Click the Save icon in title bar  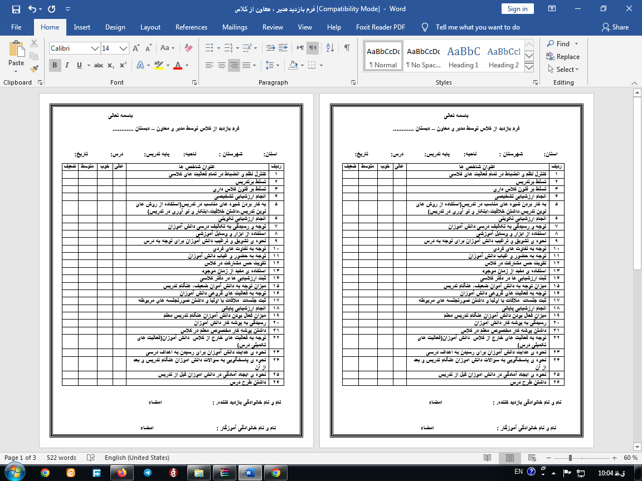[16, 9]
